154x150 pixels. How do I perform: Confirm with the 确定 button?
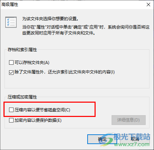102,139
